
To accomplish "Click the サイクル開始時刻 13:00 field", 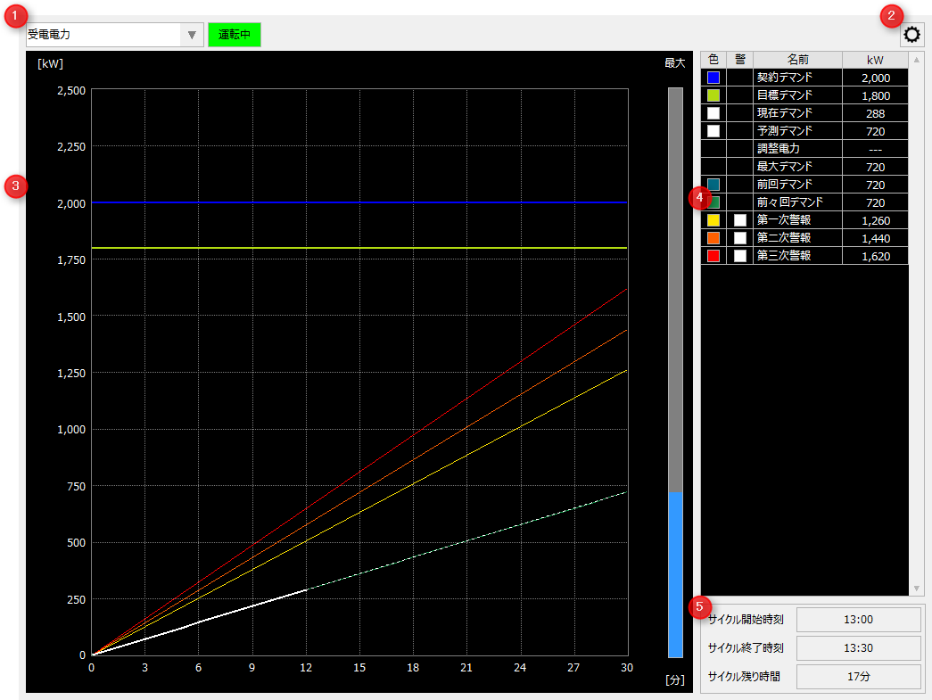I will [859, 619].
